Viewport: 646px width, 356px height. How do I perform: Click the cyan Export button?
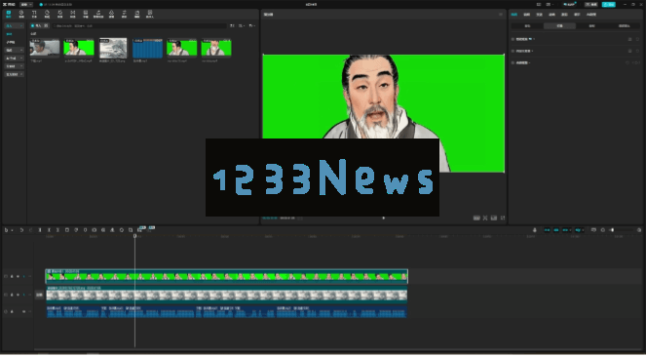tap(609, 4)
